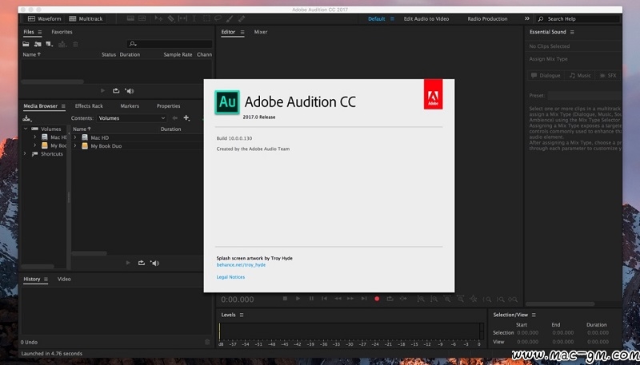Select the Radio Production workspace
Screen dimensions: 640x365
[487, 18]
